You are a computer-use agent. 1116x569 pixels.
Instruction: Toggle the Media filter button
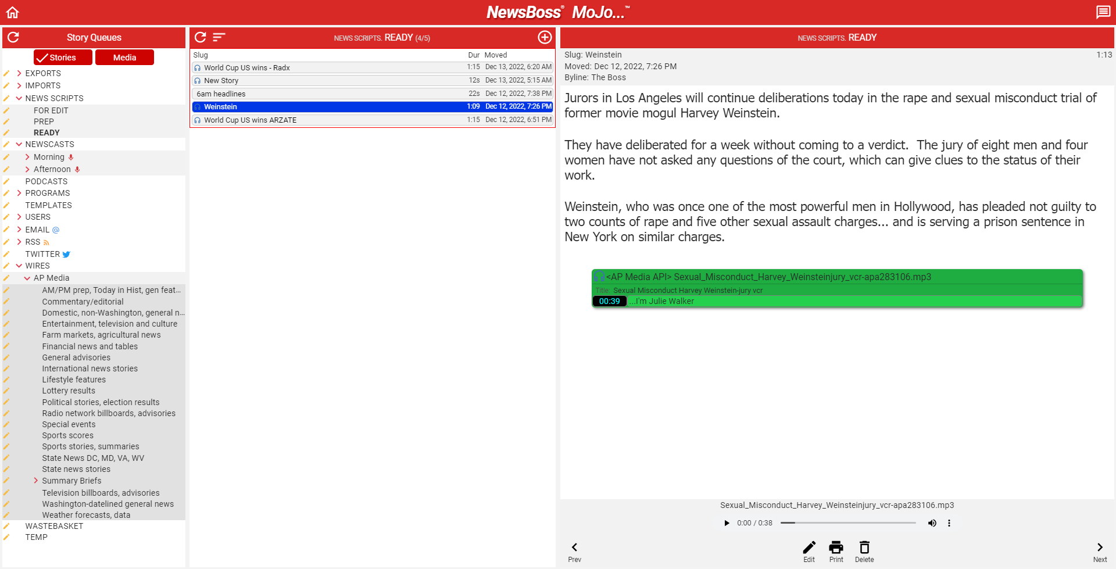click(124, 58)
